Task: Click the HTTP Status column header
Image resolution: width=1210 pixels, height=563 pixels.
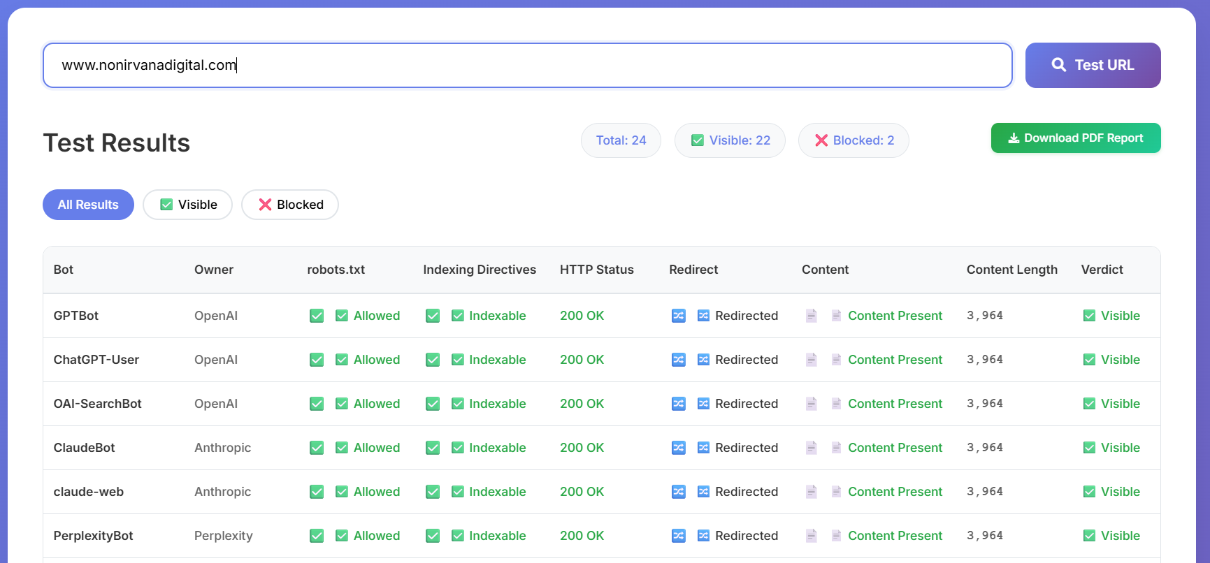Action: [x=597, y=270]
